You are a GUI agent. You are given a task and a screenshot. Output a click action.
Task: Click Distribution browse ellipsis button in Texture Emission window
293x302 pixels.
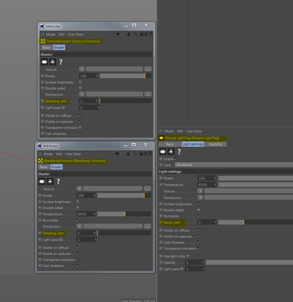point(148,94)
